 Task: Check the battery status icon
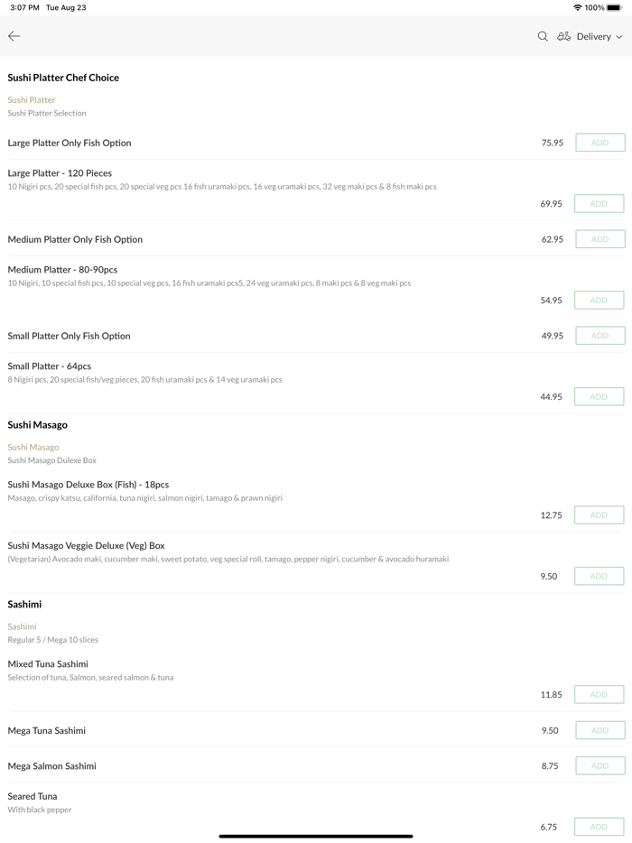pyautogui.click(x=614, y=7)
